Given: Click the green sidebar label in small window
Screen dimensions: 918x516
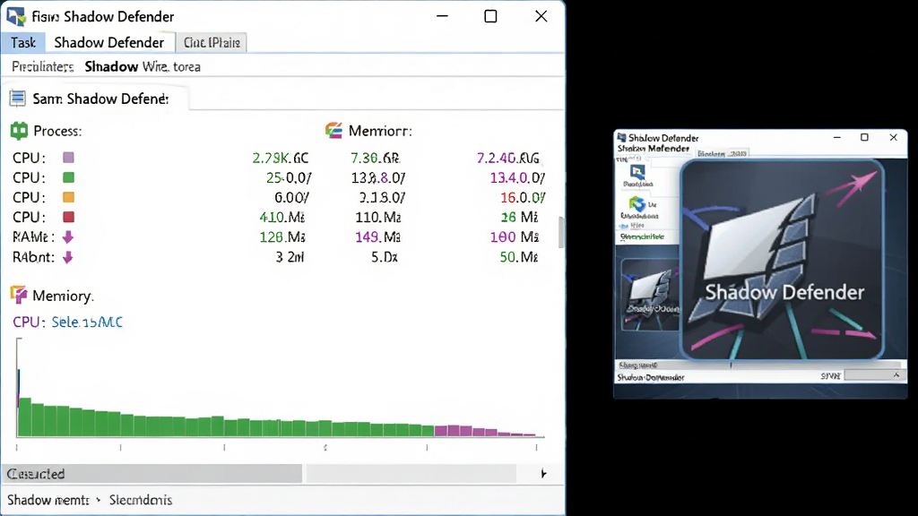Looking at the screenshot, I should (642, 236).
